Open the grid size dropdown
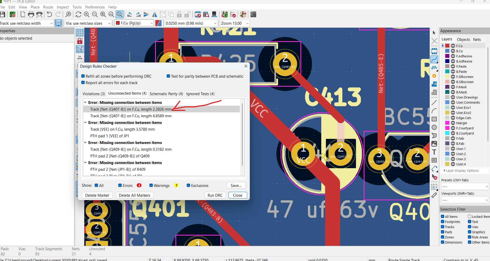Image resolution: width=490 pixels, height=261 pixels. (x=191, y=23)
